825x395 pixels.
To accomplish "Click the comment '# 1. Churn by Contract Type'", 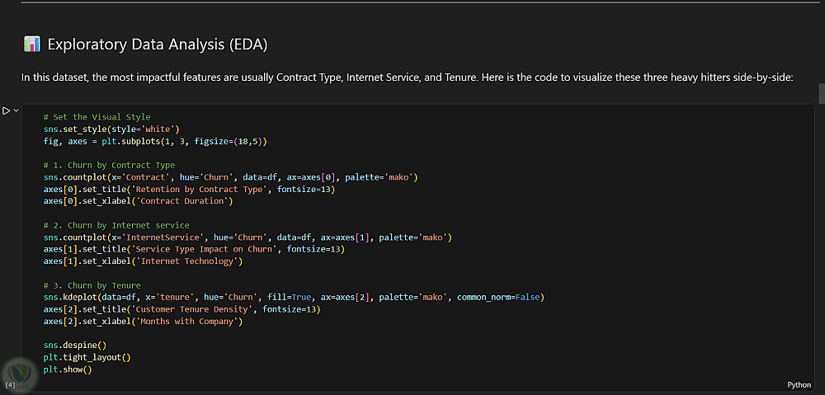I will point(110,165).
